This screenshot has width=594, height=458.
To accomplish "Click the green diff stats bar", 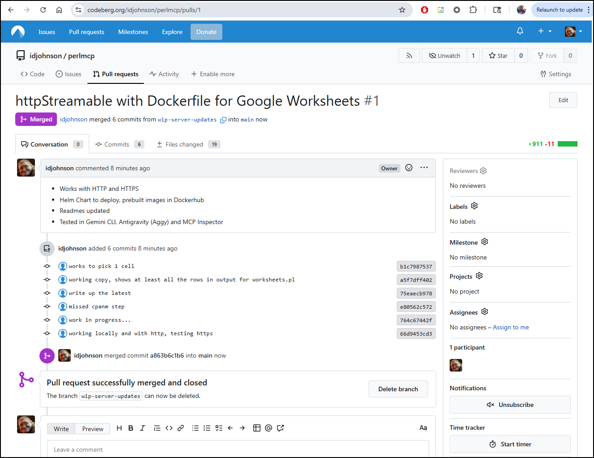I will [x=567, y=144].
